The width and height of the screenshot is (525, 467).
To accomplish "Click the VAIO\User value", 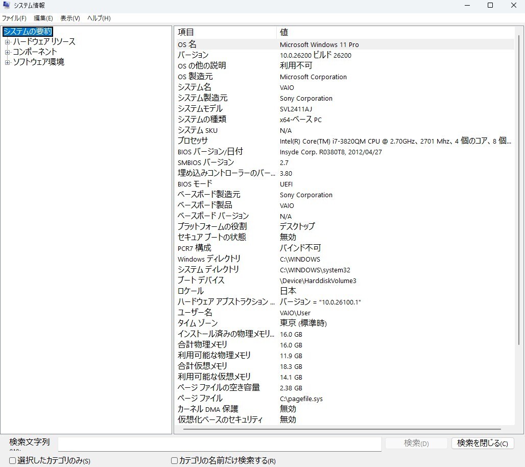I will click(295, 313).
